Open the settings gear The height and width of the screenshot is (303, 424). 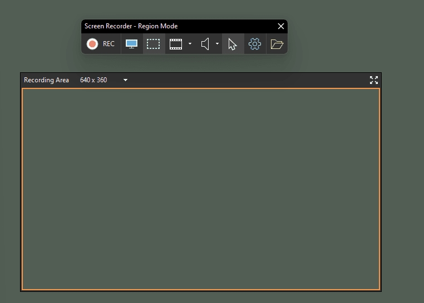pos(255,44)
